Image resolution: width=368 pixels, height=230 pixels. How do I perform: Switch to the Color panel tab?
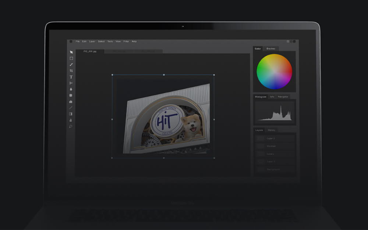(258, 49)
